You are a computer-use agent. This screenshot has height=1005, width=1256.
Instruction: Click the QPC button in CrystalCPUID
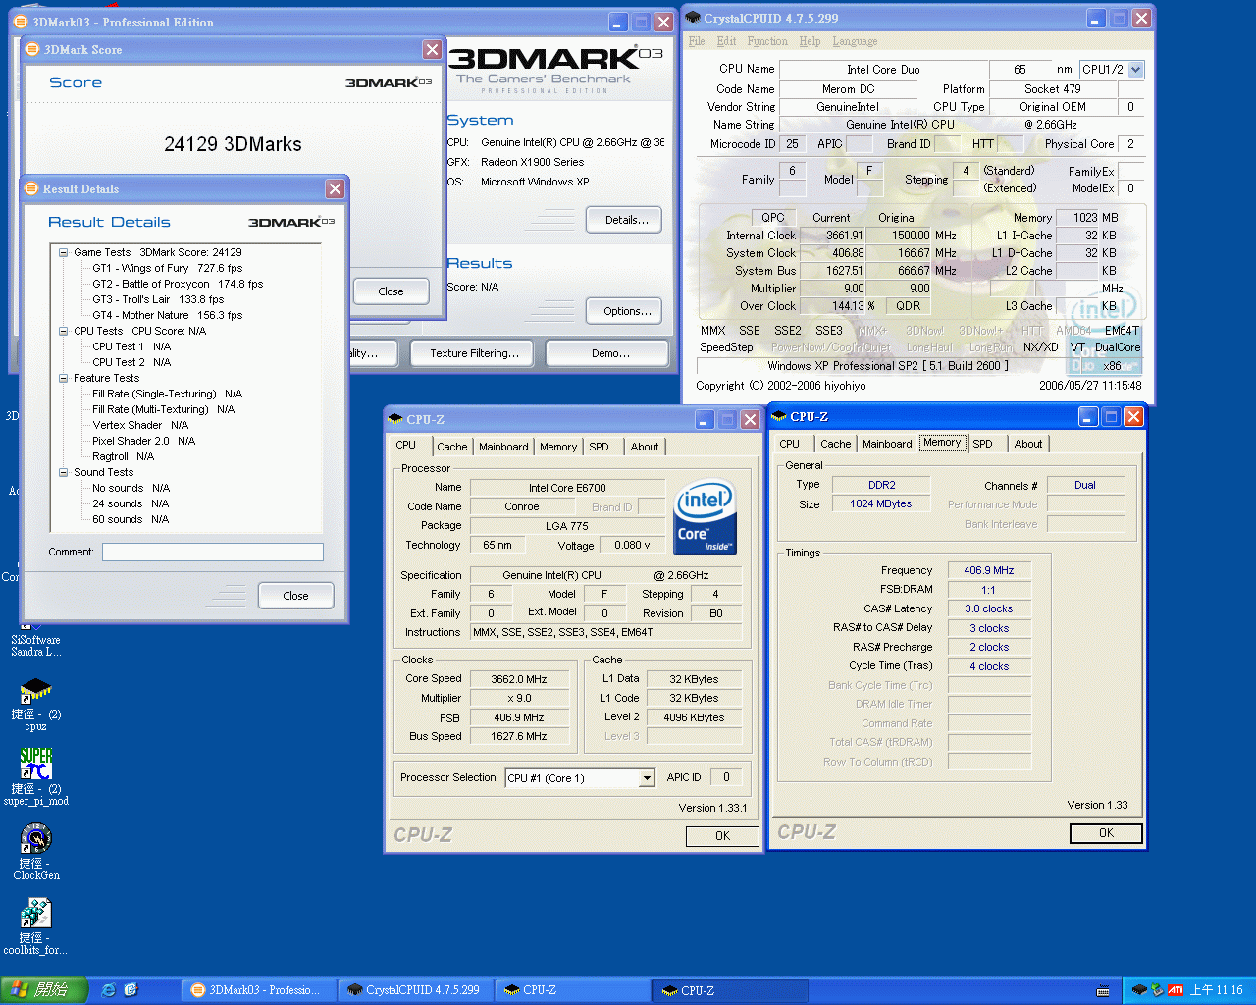coord(772,218)
